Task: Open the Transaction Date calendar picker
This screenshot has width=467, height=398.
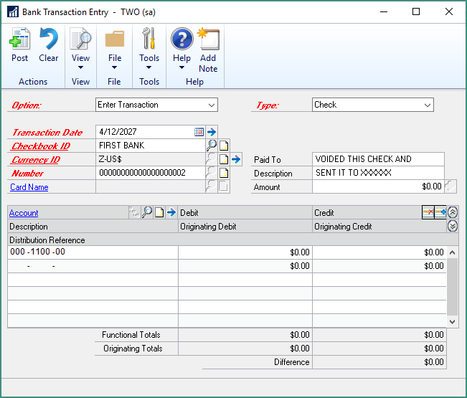Action: 199,132
